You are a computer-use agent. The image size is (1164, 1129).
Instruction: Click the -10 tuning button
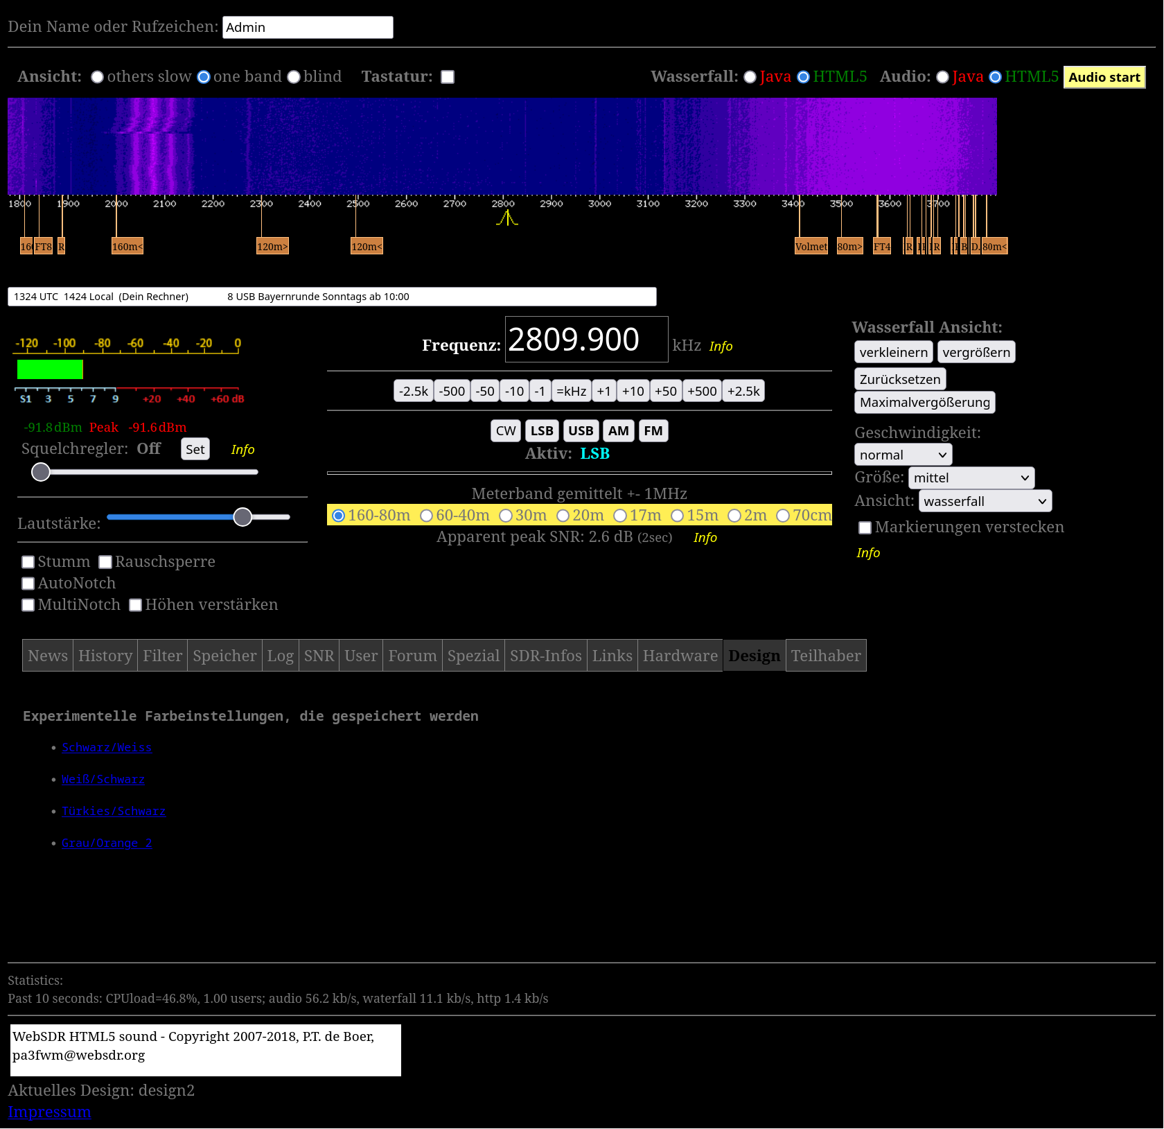(514, 391)
